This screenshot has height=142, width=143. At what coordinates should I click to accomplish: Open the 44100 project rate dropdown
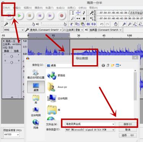pos(11,134)
